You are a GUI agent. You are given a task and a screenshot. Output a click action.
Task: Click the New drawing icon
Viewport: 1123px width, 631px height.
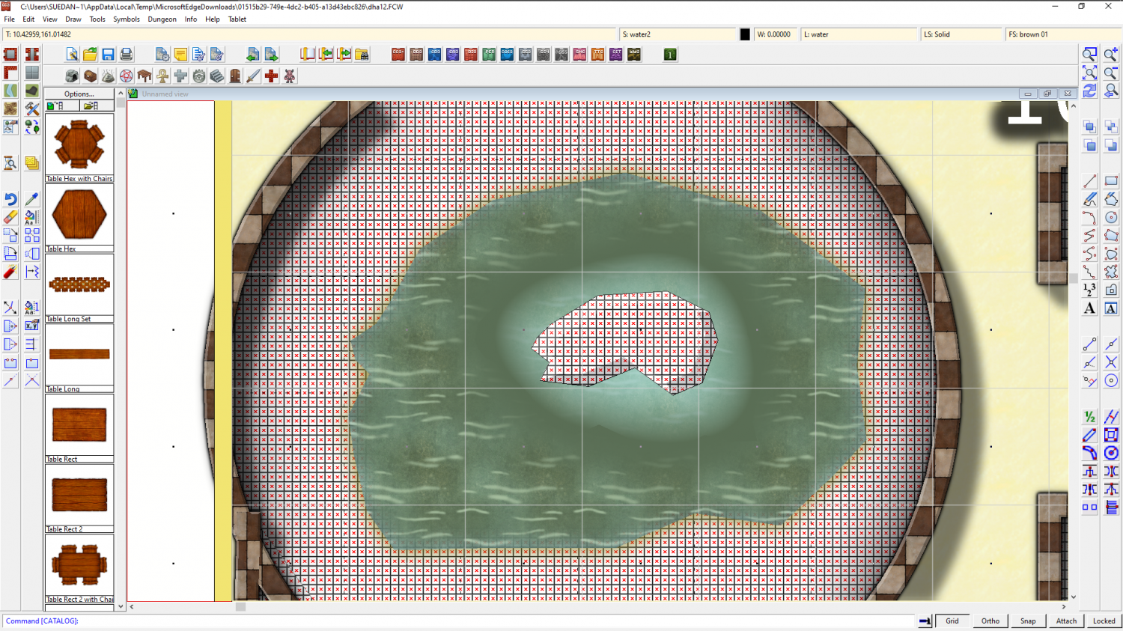[x=72, y=54]
